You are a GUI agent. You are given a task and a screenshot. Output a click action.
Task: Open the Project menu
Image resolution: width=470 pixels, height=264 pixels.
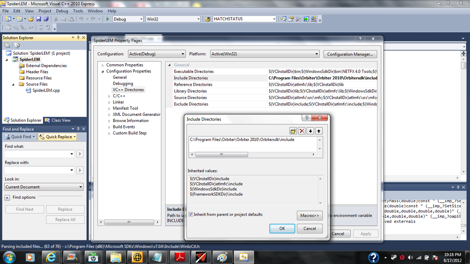45,11
